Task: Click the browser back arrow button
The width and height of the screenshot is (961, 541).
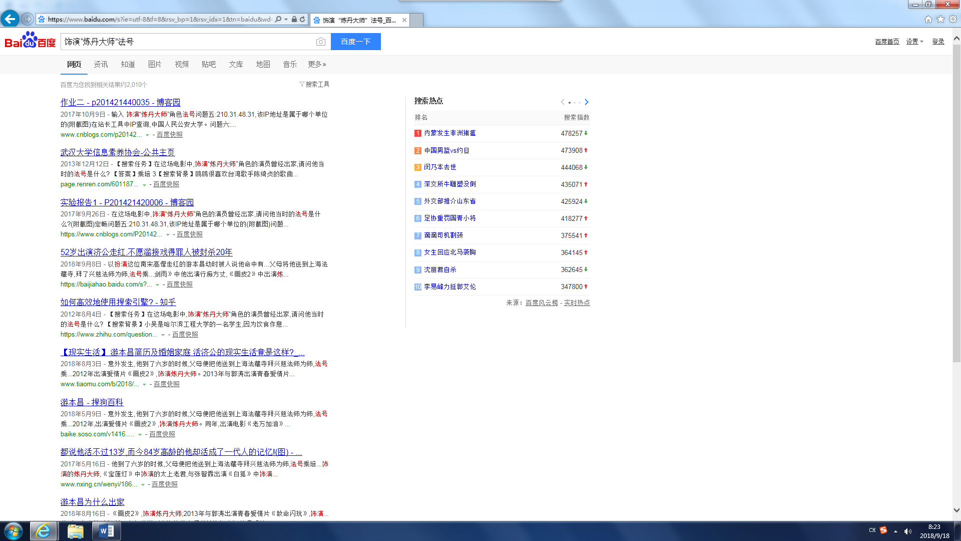Action: tap(10, 19)
